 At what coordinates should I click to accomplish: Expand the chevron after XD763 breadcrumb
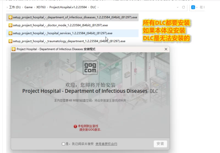[47, 7]
